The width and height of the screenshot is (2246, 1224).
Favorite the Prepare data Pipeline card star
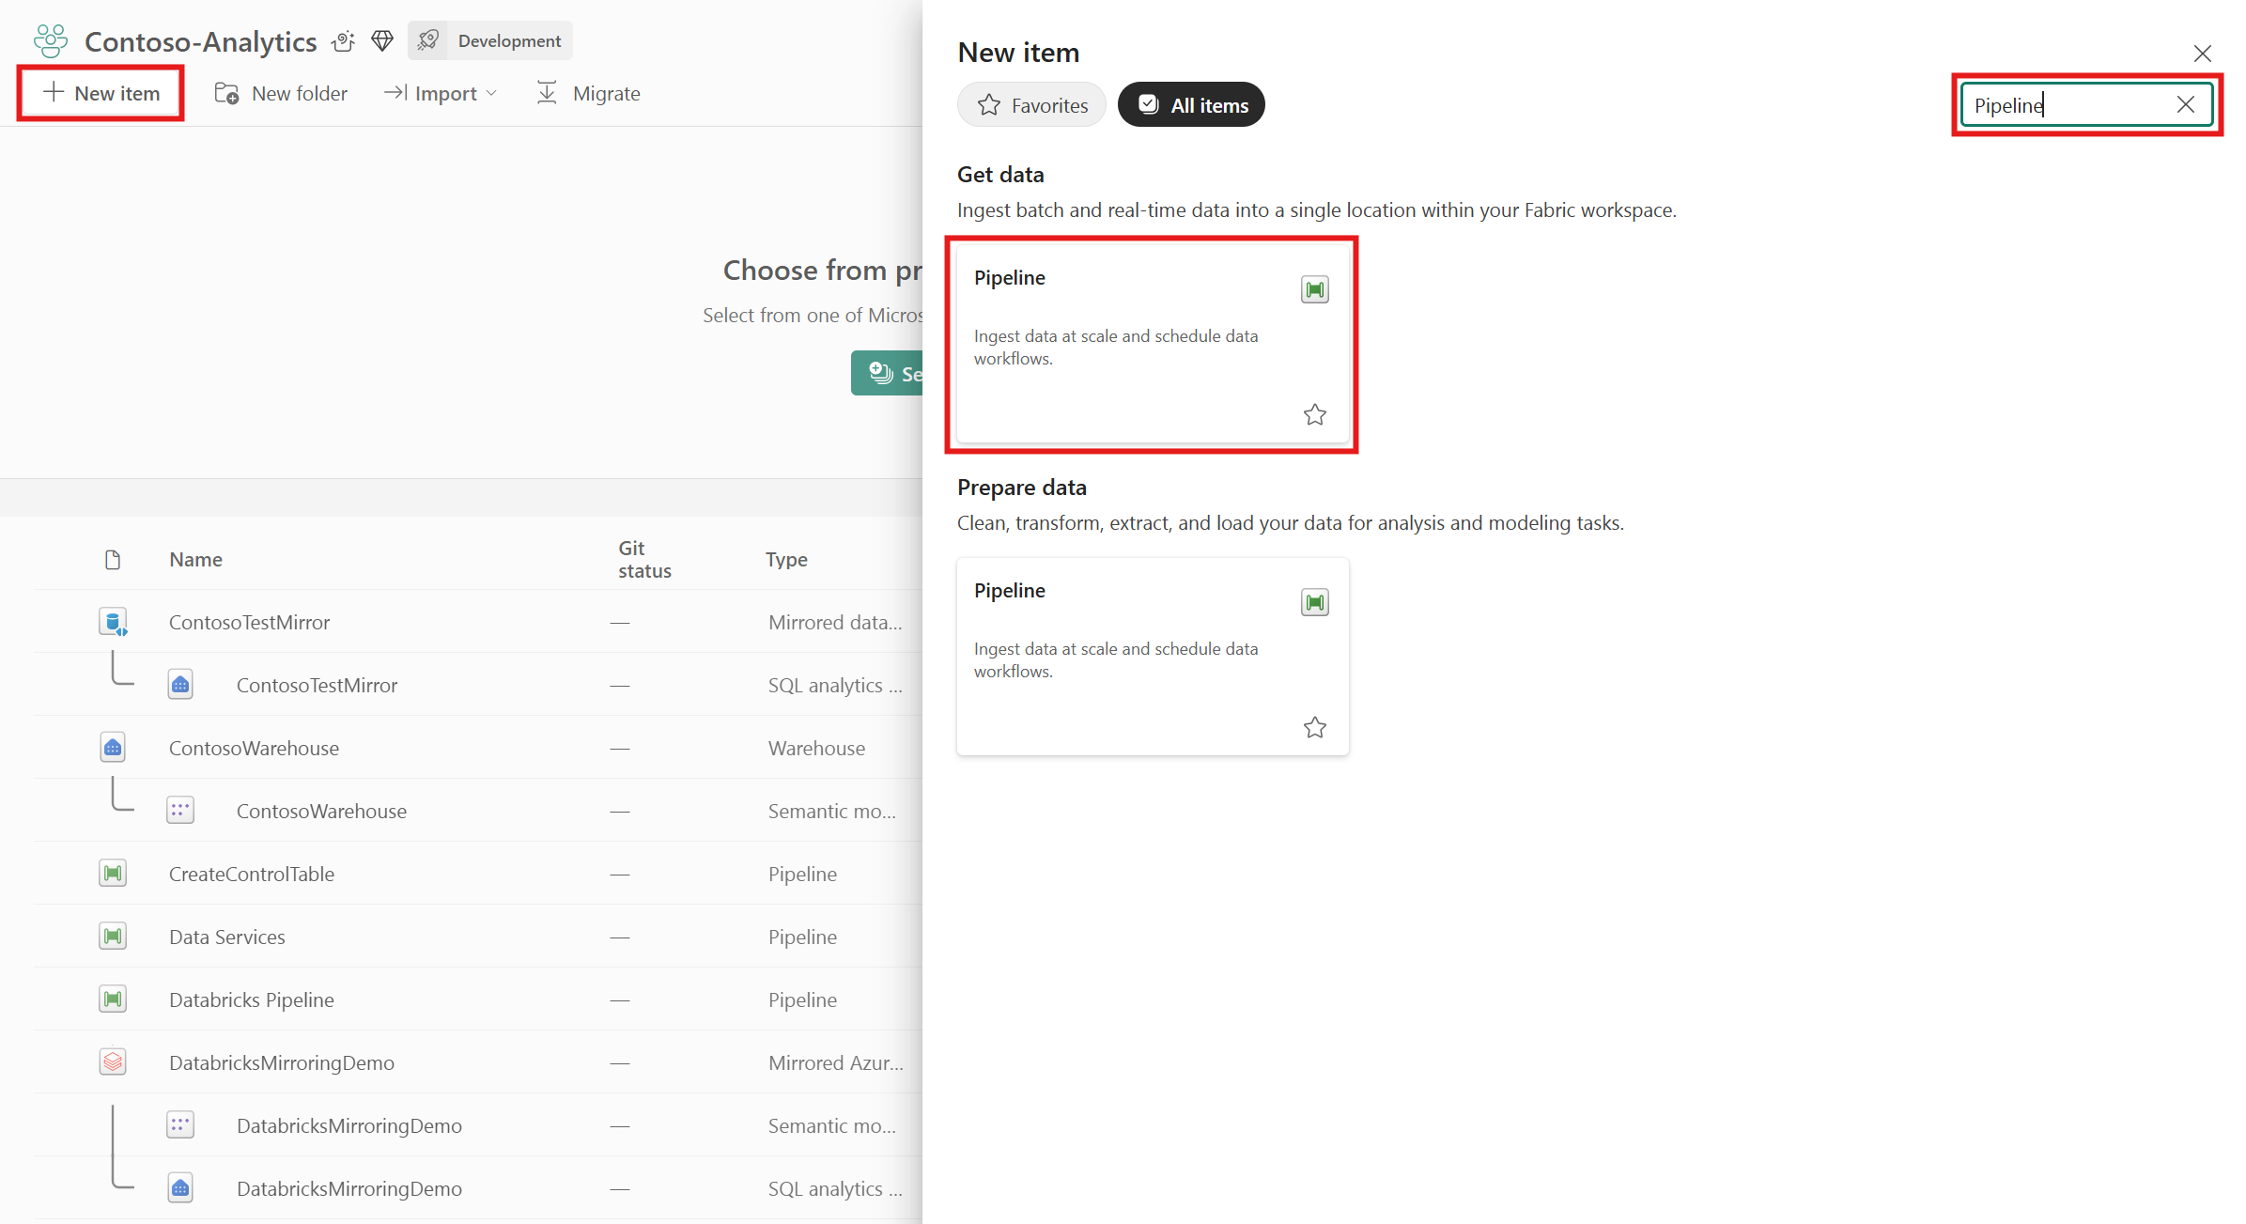tap(1314, 727)
